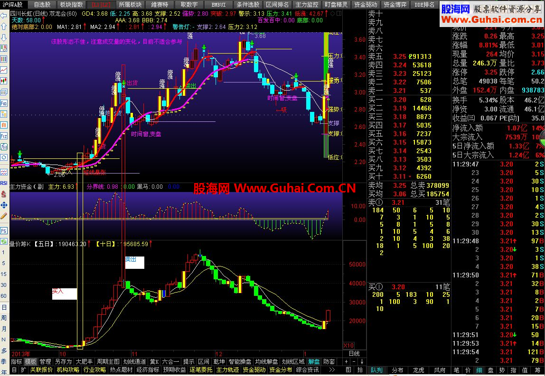Screen dimensions: 545x376
Task: Open the 板块指数 menu
Action: (72, 5)
